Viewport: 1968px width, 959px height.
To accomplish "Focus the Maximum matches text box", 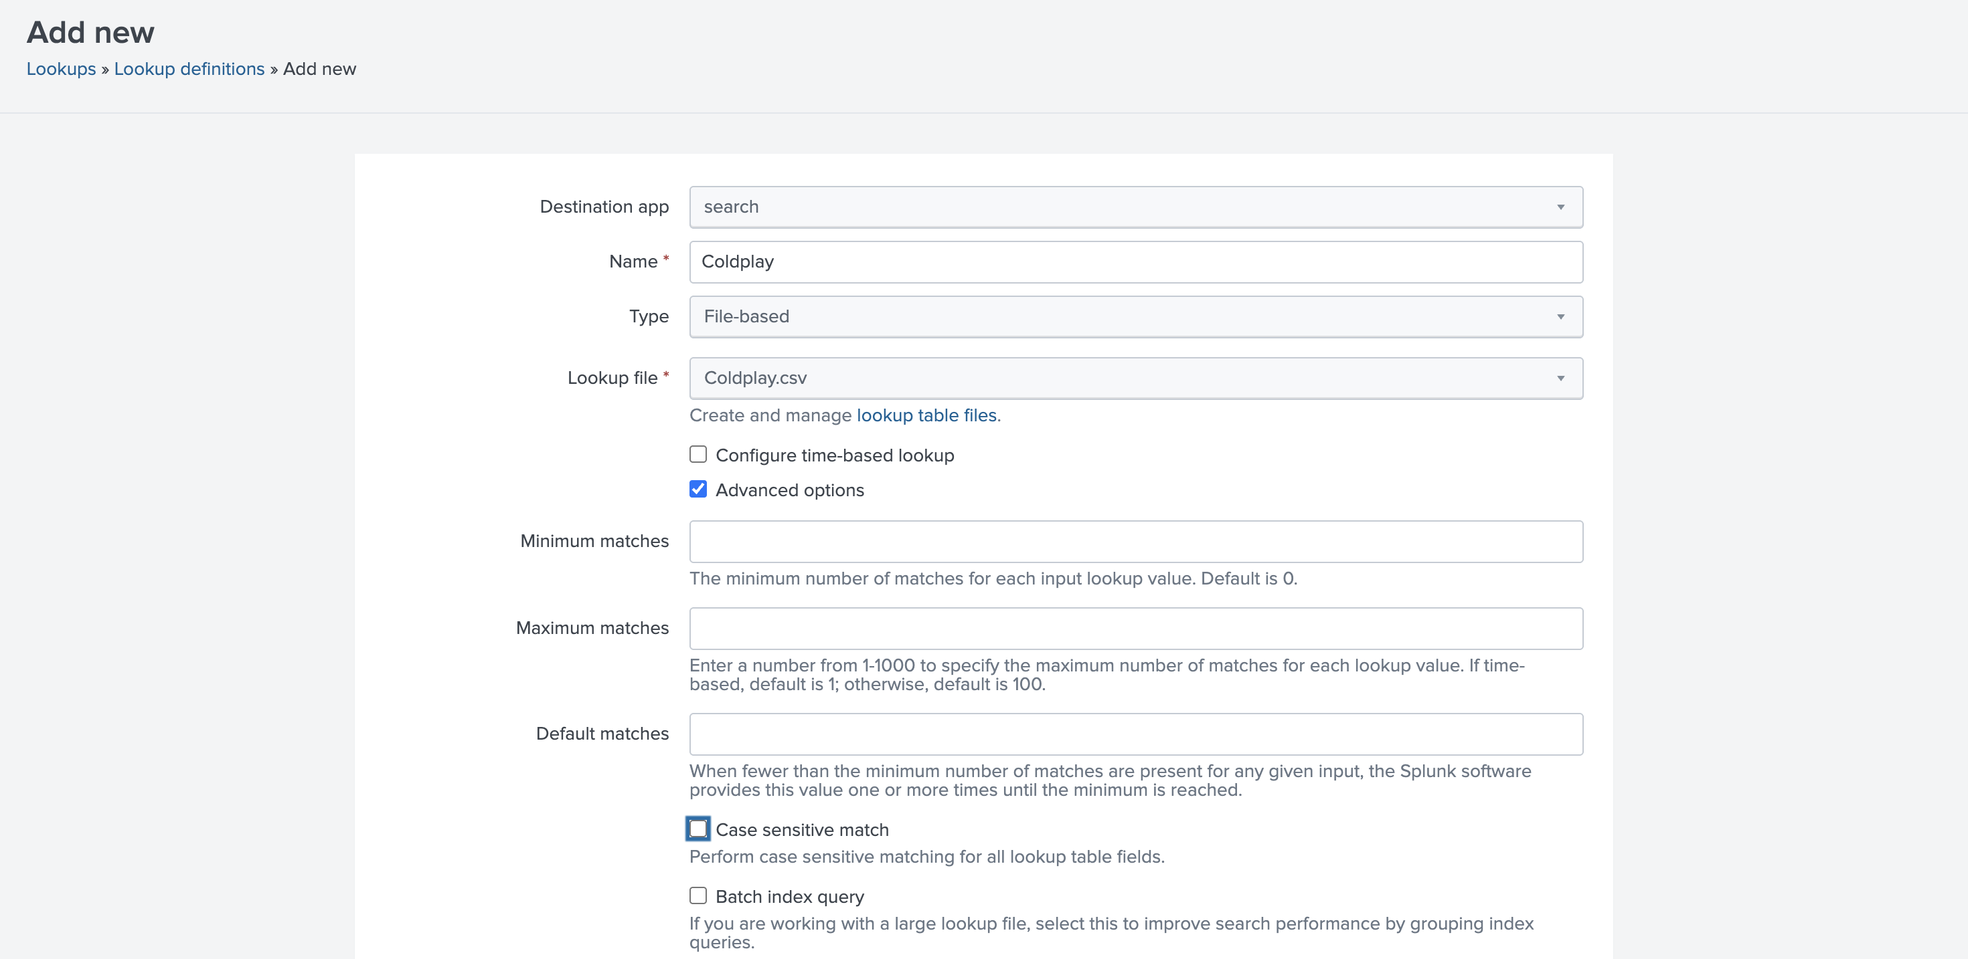I will click(x=1135, y=629).
